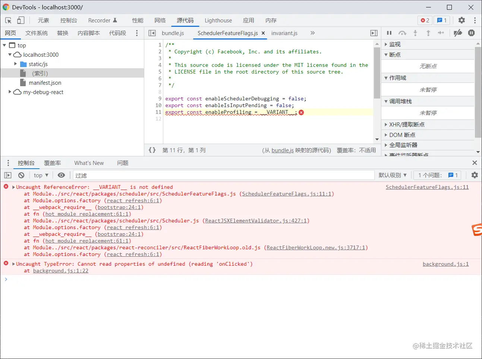Image resolution: width=482 pixels, height=359 pixels.
Task: Click the step out of function icon
Action: tap(428, 33)
